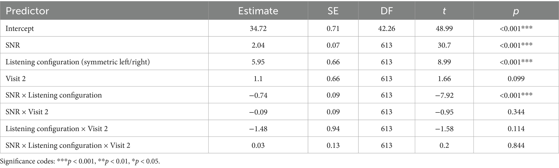The image size is (559, 168).
Task: Click the symmetric left/right Listening configuration label
Action: (x=78, y=62)
